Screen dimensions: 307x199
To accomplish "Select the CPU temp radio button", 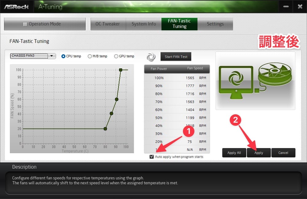I will 63,56.
